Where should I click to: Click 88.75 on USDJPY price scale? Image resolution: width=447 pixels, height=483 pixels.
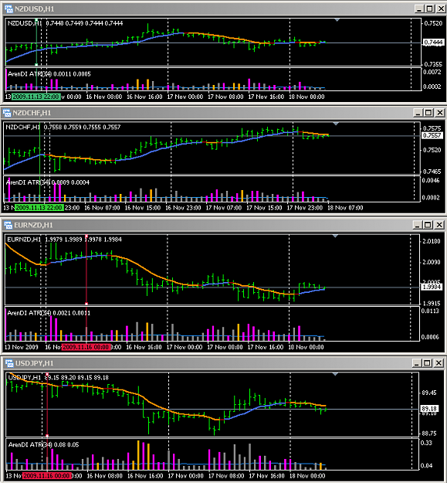coord(429,434)
